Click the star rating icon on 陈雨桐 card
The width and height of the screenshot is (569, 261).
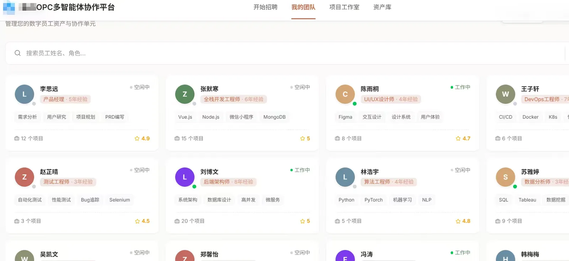[x=458, y=139]
